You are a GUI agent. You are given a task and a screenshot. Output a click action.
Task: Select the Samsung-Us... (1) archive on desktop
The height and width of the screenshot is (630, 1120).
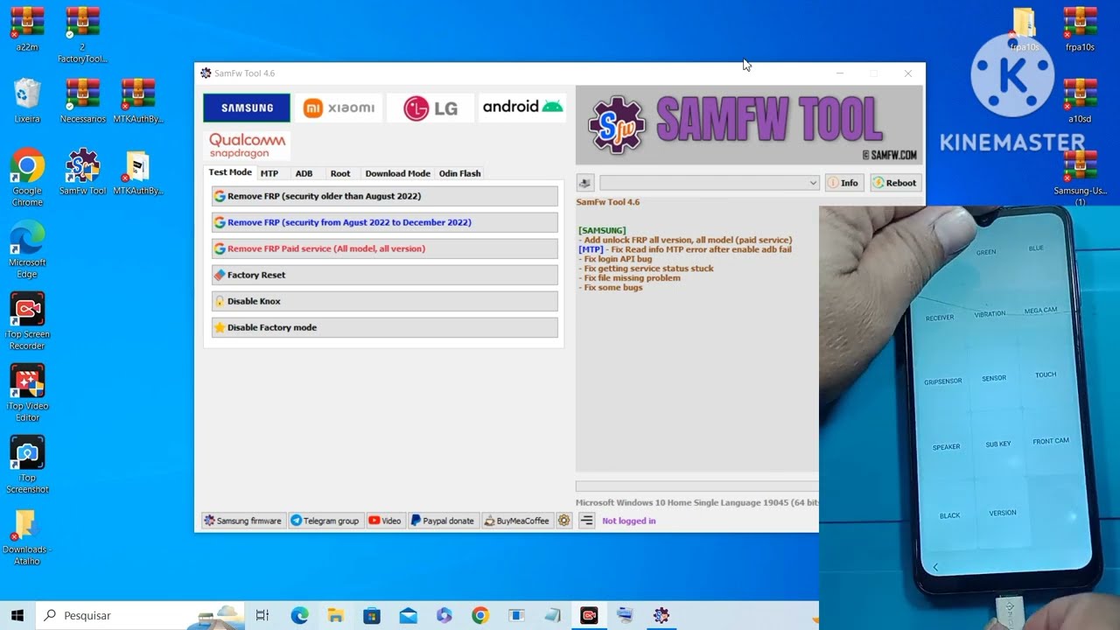1081,178
